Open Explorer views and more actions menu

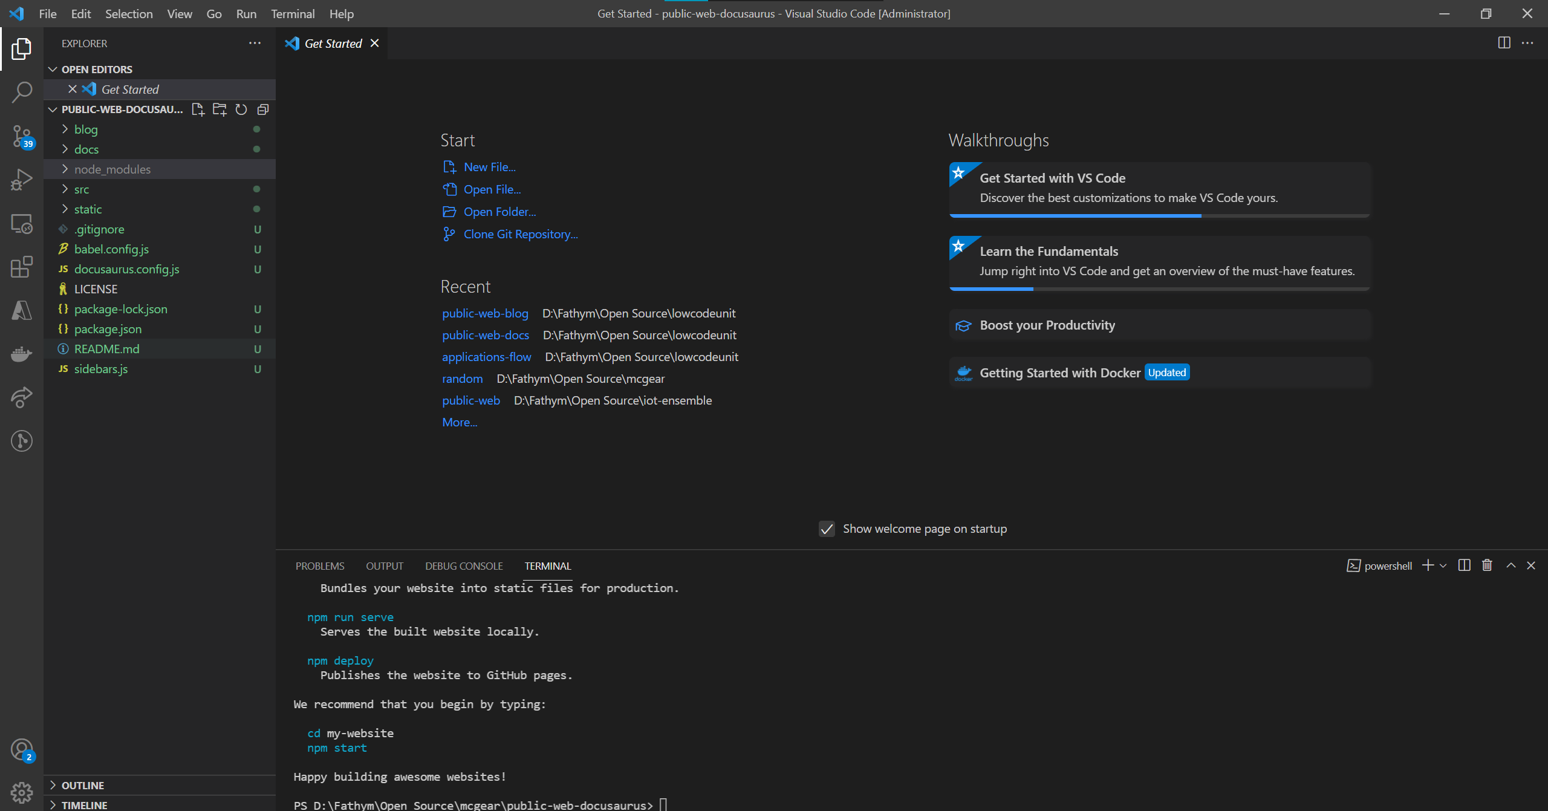(255, 43)
